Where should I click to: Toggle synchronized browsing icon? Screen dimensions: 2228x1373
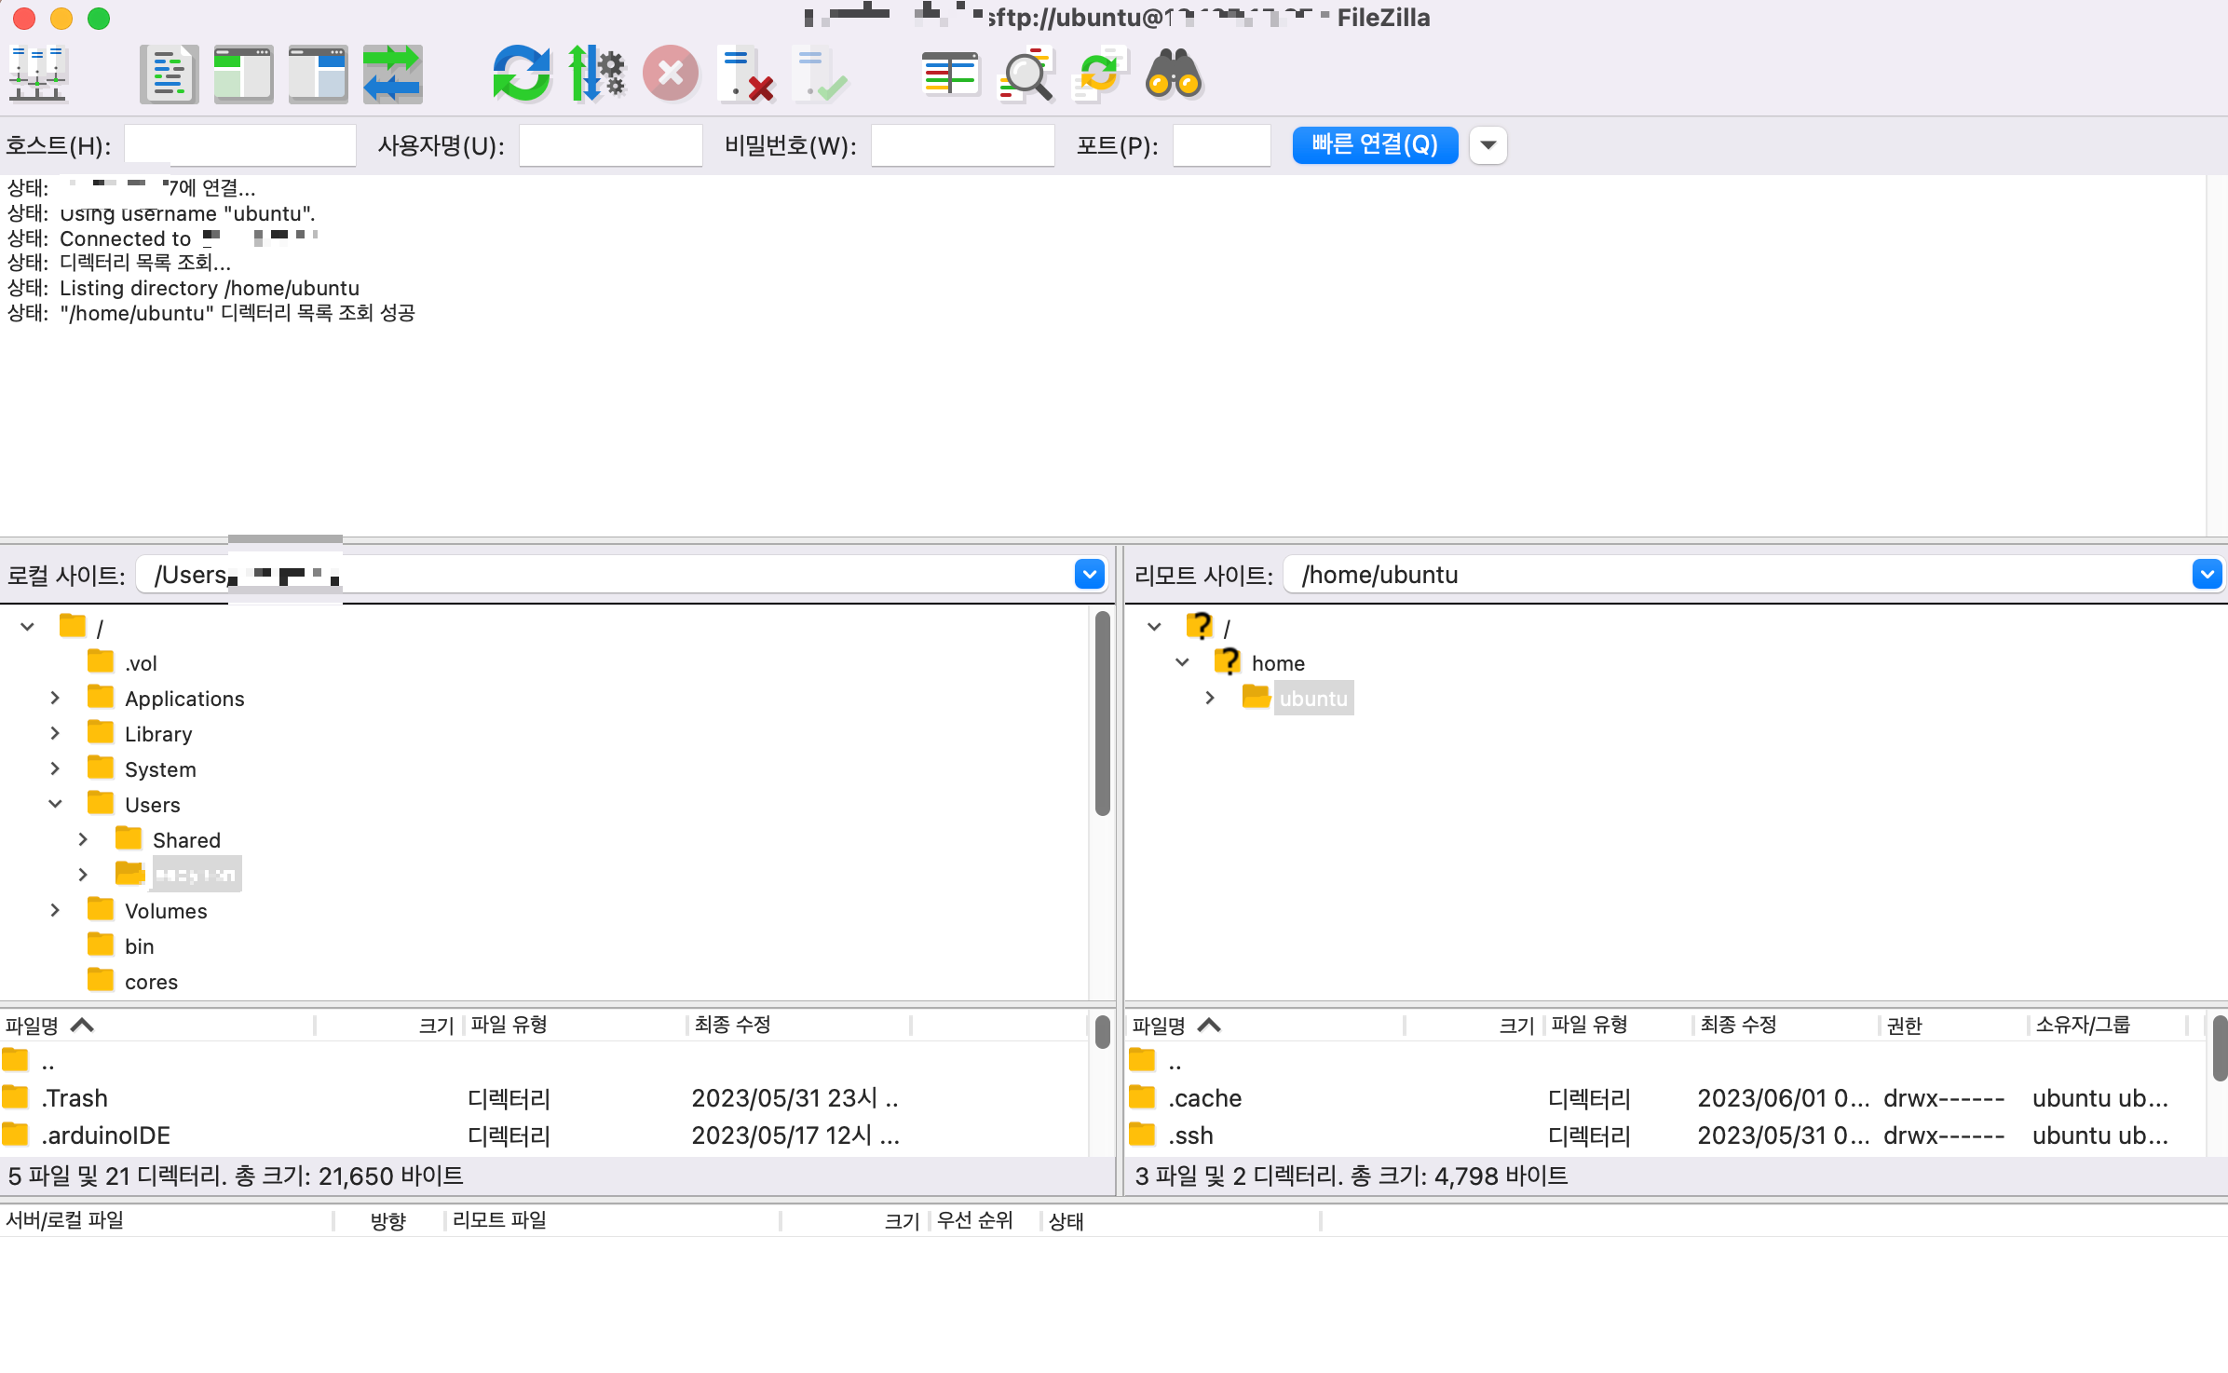1099,74
